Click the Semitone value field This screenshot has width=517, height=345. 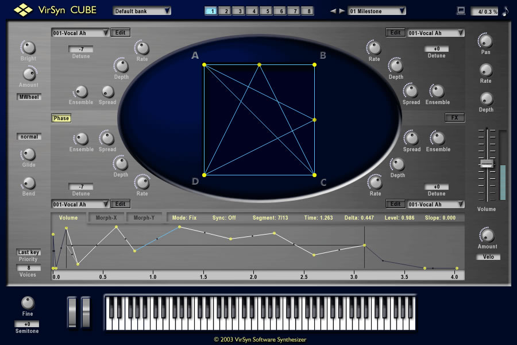pos(26,324)
